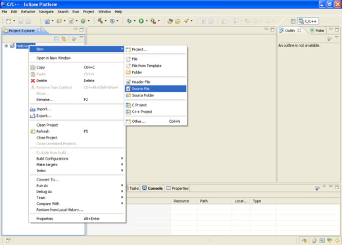Maximize the Project Explorer panel

pyautogui.click(x=82, y=30)
